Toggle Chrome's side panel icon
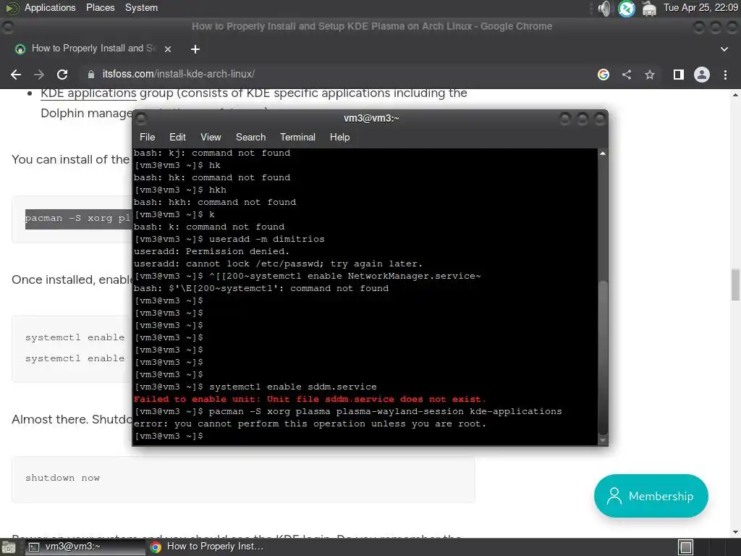This screenshot has height=556, width=741. click(x=679, y=75)
